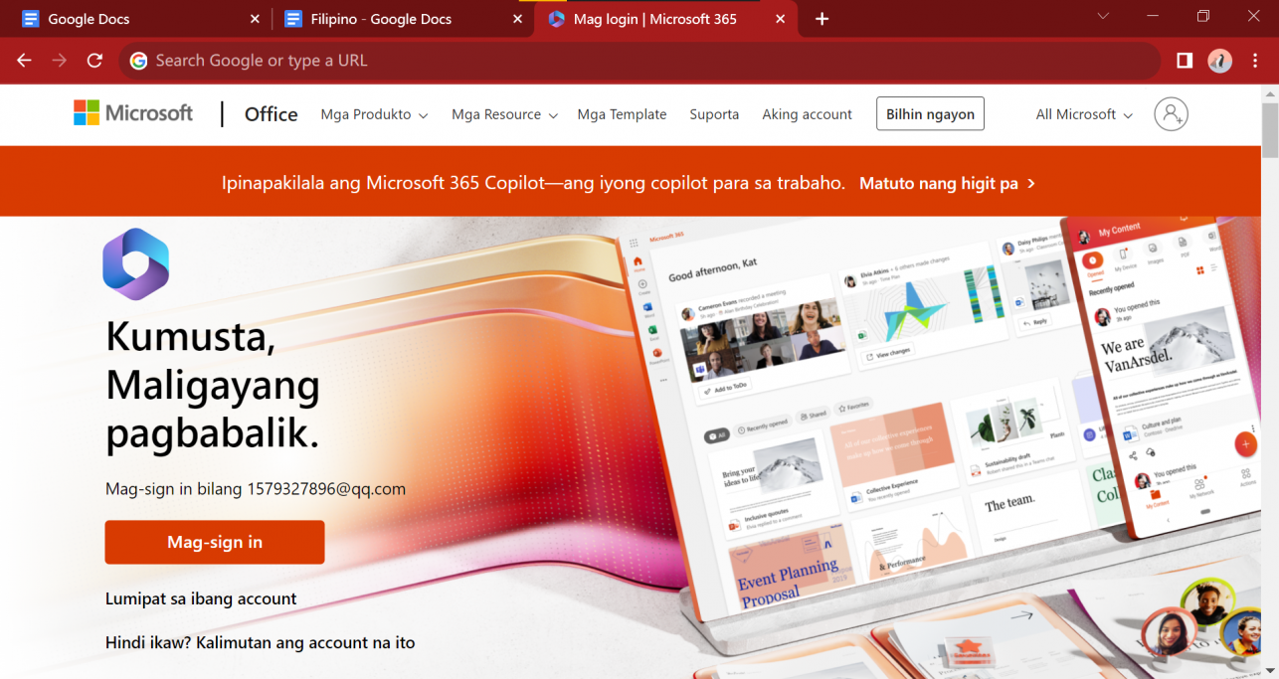This screenshot has width=1279, height=679.
Task: Click the forward navigation arrow
Action: coord(59,61)
